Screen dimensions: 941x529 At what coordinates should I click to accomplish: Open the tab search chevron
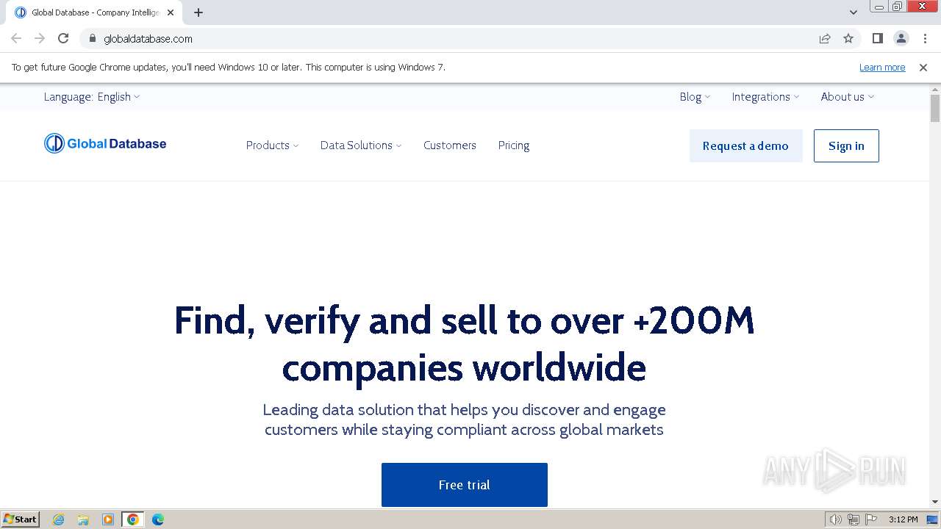click(x=854, y=12)
